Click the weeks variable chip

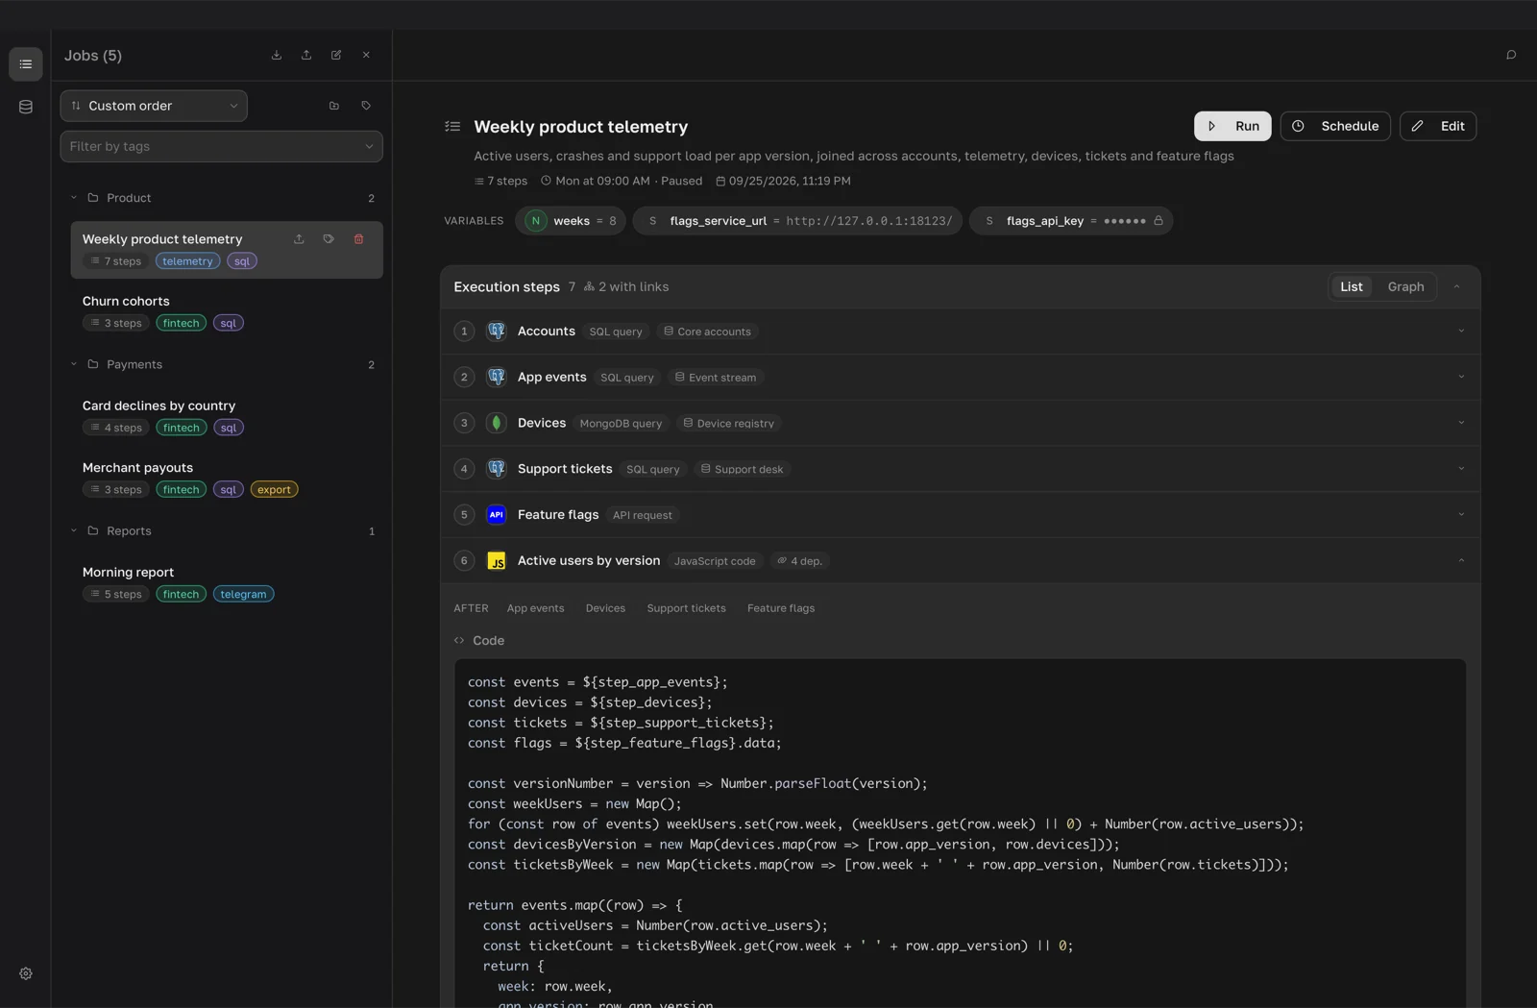click(x=571, y=221)
